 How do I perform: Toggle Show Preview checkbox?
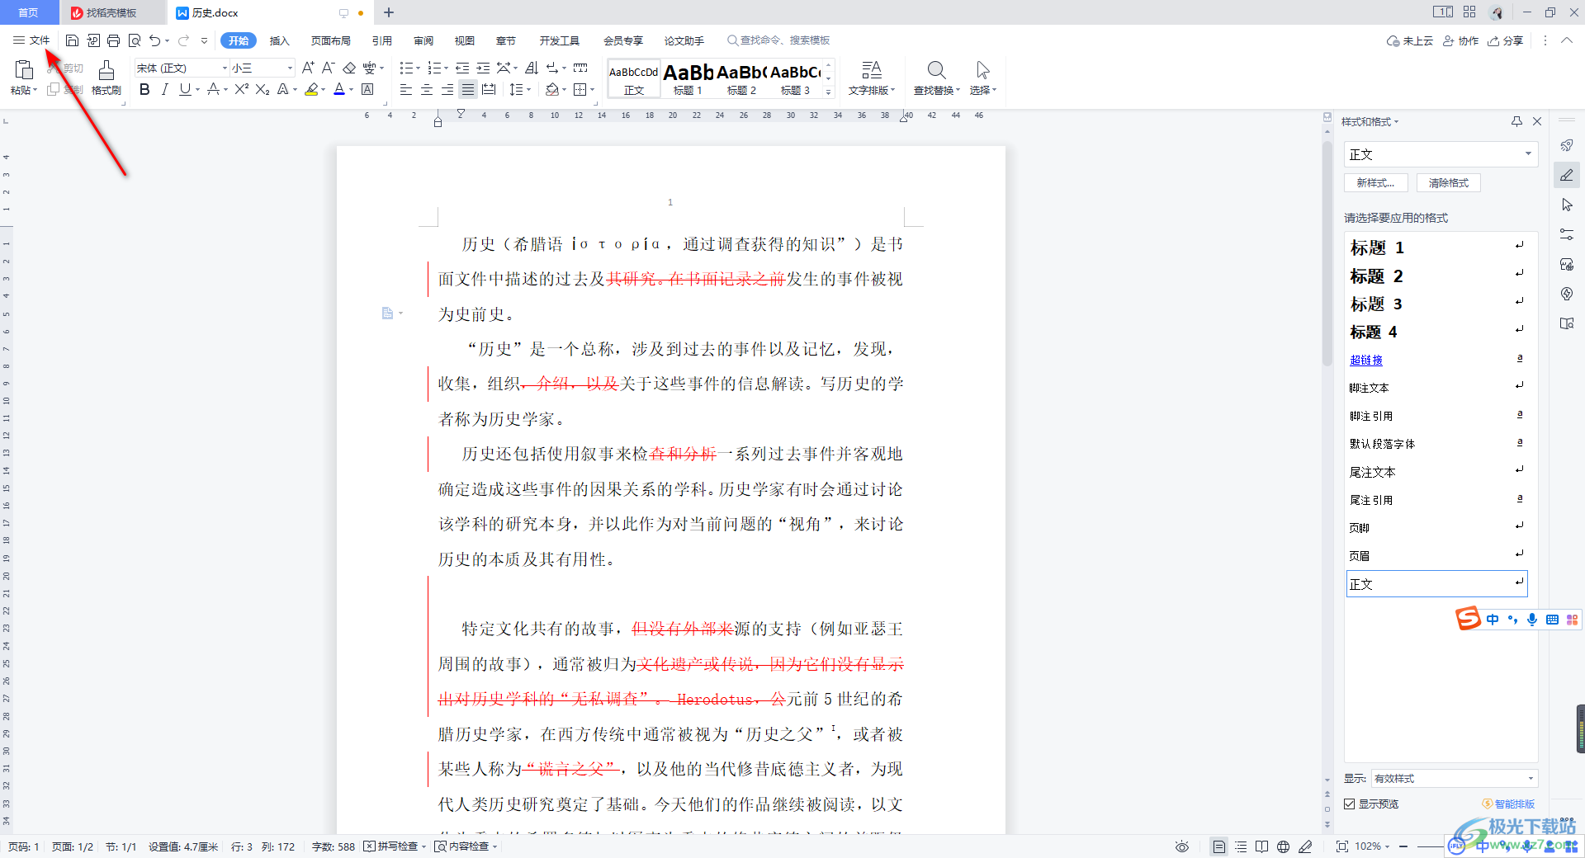pyautogui.click(x=1349, y=804)
